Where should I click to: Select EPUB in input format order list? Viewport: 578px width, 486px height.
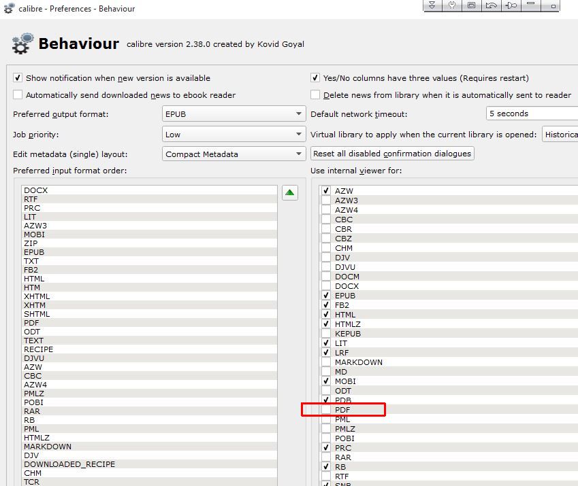click(149, 252)
